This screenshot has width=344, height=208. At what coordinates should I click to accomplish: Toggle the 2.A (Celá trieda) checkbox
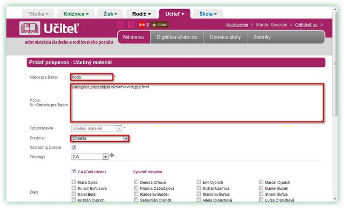74,171
